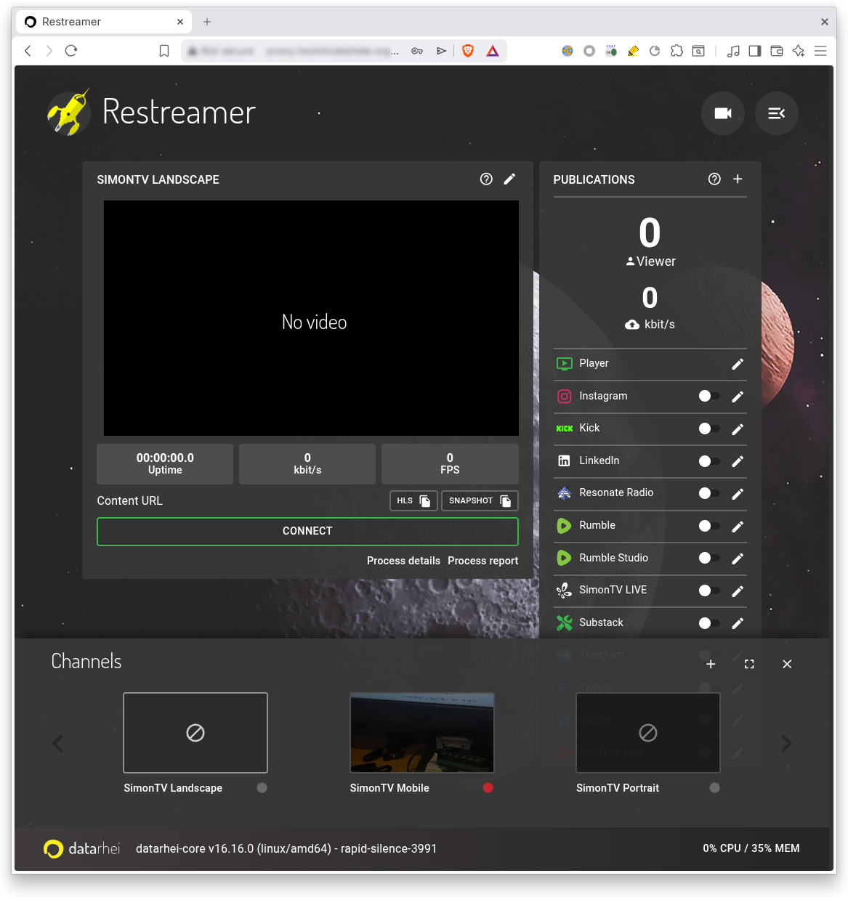Click the Resonate Radio label
Viewport: 848px width, 897px height.
click(x=616, y=492)
